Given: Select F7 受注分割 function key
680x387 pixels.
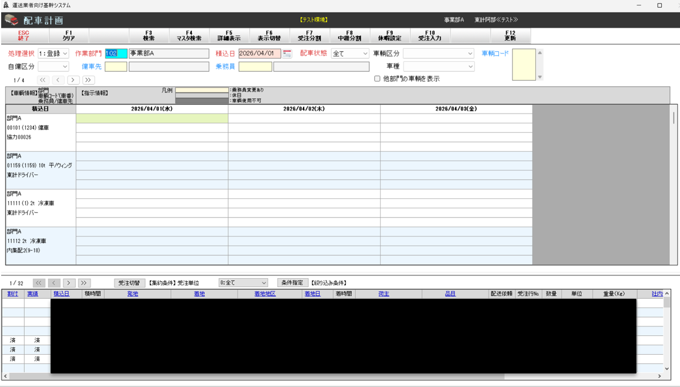Looking at the screenshot, I should tap(309, 36).
